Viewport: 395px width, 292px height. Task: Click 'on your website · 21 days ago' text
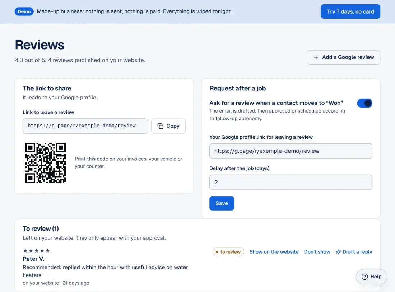point(56,283)
